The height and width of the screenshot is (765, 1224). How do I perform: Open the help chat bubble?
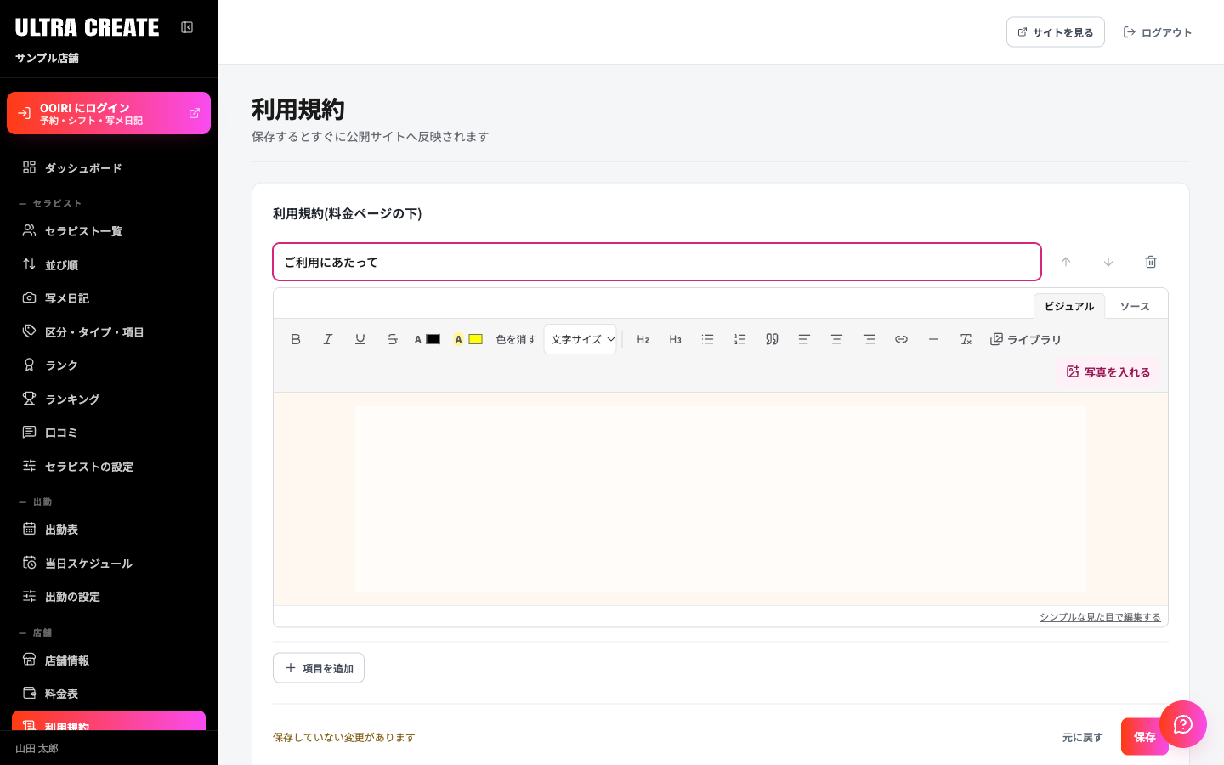tap(1183, 724)
